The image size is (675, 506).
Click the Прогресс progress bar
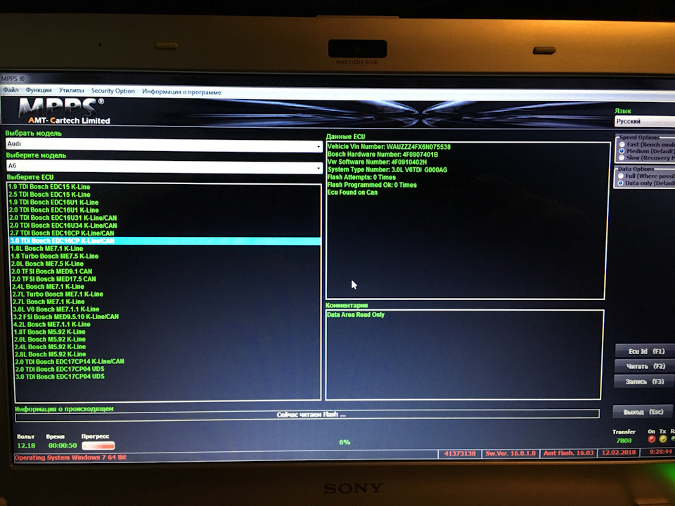[x=98, y=446]
